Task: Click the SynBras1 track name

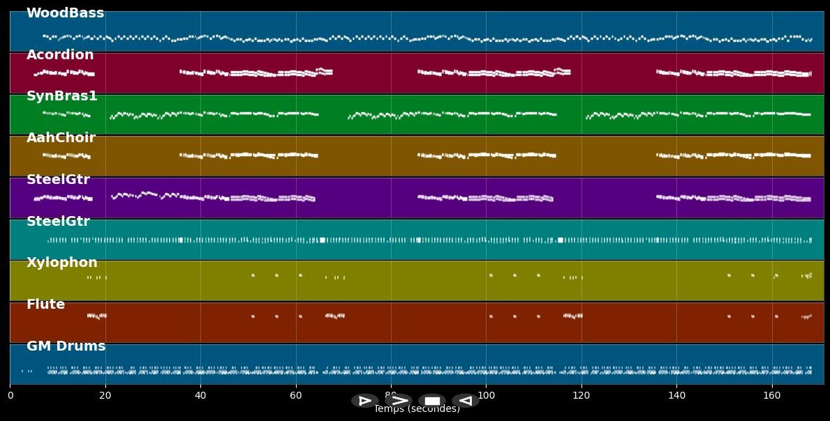Action: point(62,96)
